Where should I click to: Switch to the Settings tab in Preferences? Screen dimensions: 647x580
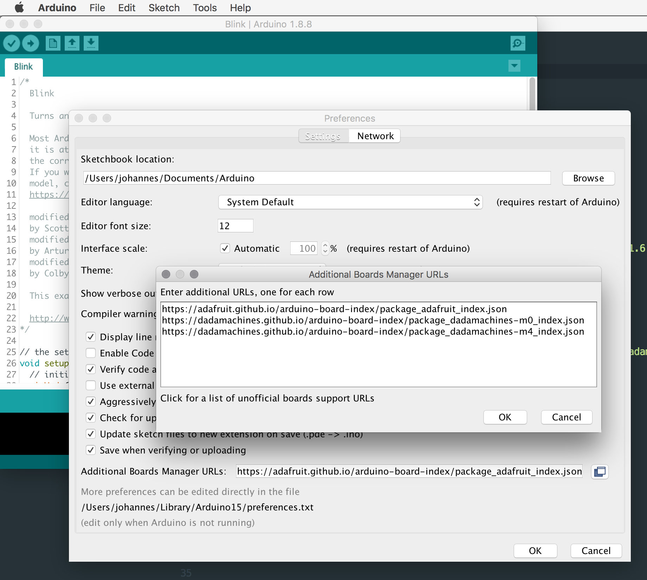pos(323,136)
